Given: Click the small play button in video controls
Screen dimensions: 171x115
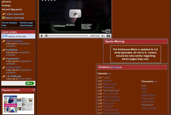Looking at the screenshot, I should point(42,36).
